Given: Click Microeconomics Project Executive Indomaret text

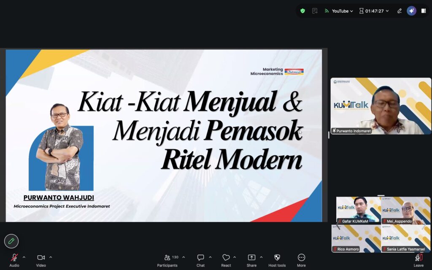Looking at the screenshot, I should [x=62, y=206].
